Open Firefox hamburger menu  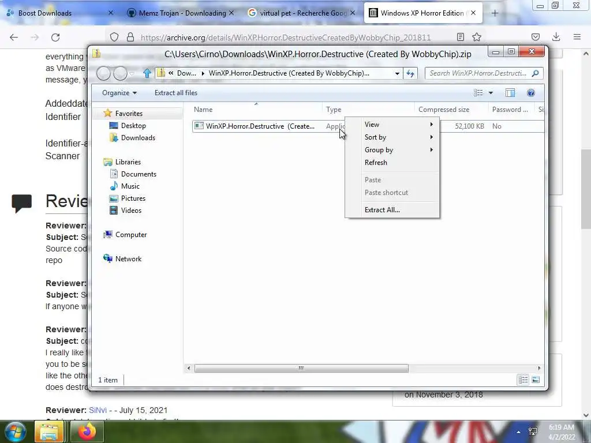[x=577, y=37]
